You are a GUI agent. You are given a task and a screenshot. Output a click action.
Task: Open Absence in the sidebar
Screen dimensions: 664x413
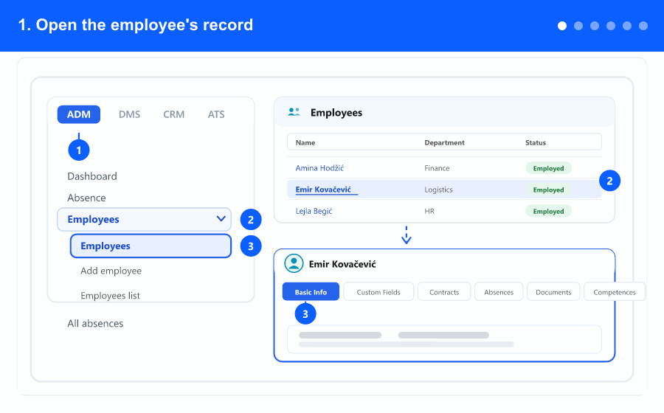(x=86, y=198)
